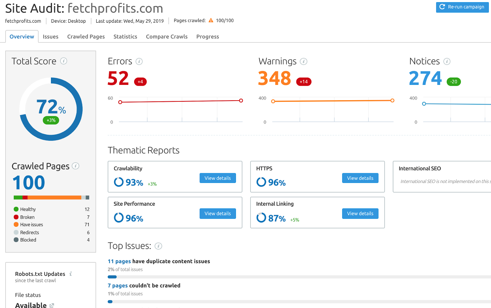Click the Re-run campaign button
Viewport: 491px width, 308px height.
click(462, 7)
